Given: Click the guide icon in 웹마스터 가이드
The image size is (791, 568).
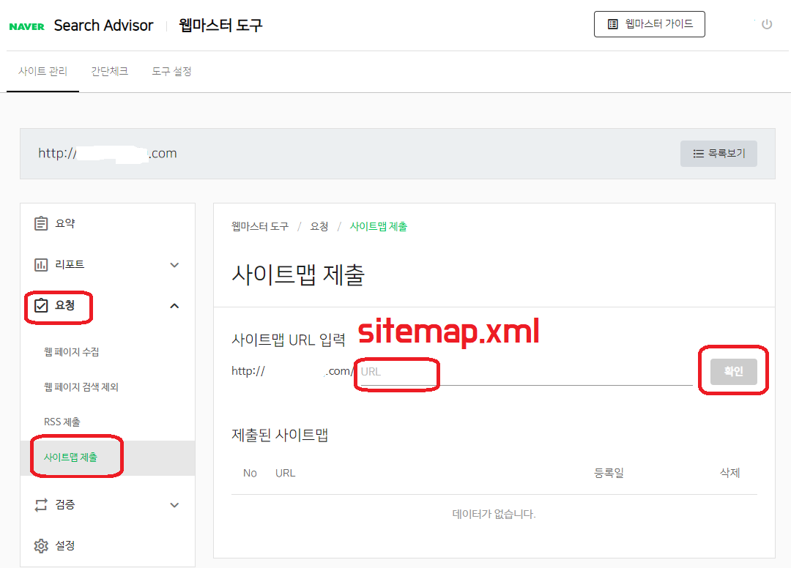Looking at the screenshot, I should coord(612,24).
